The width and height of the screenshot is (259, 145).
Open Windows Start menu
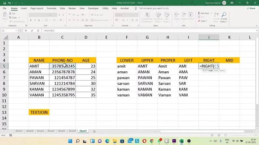tap(70, 141)
